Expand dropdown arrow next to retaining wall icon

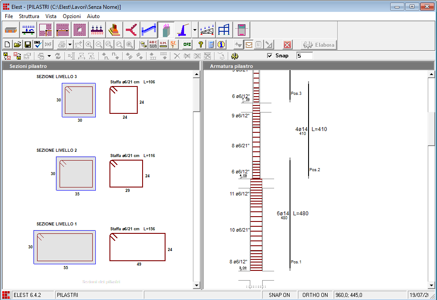pos(195,30)
